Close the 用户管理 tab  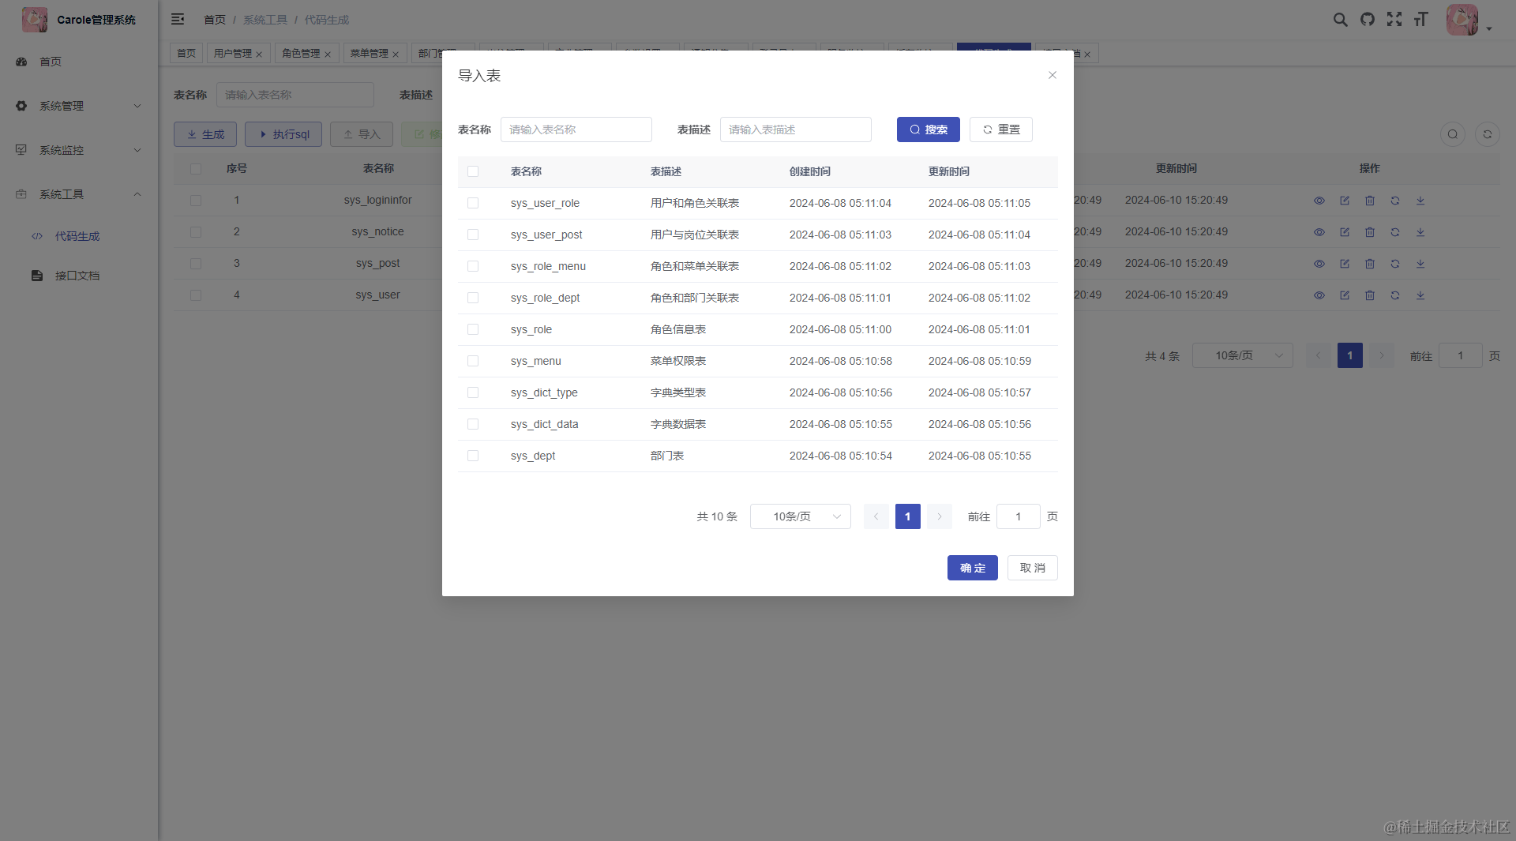(259, 54)
